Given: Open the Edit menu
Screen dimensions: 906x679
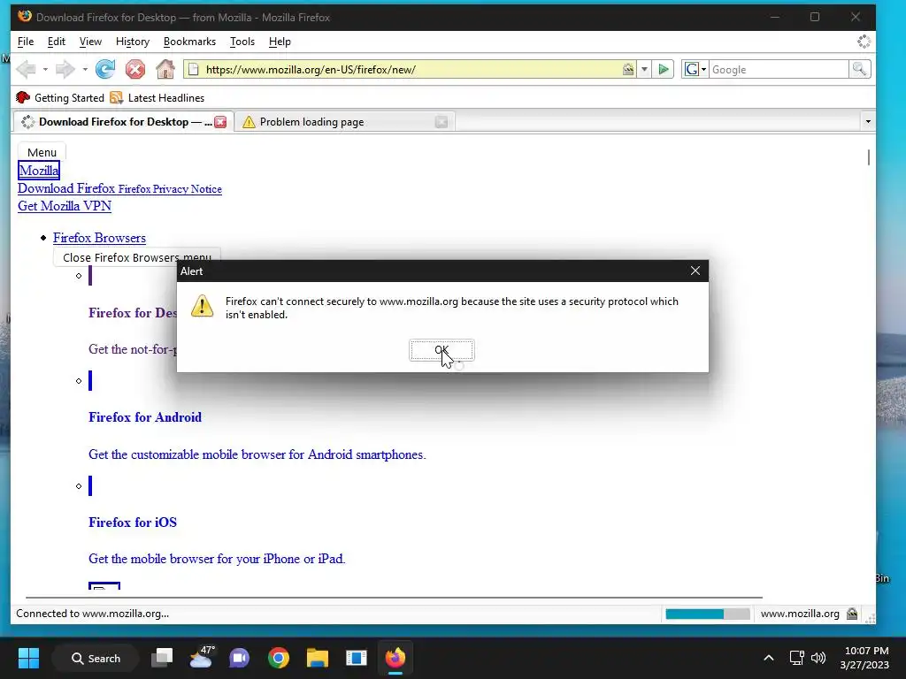Looking at the screenshot, I should pos(56,42).
